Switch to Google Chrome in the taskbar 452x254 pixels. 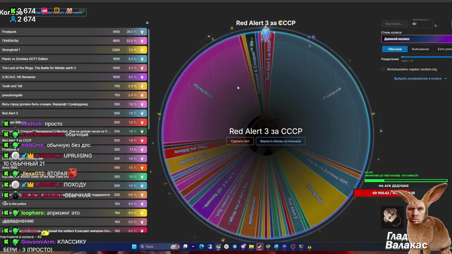pos(218,247)
